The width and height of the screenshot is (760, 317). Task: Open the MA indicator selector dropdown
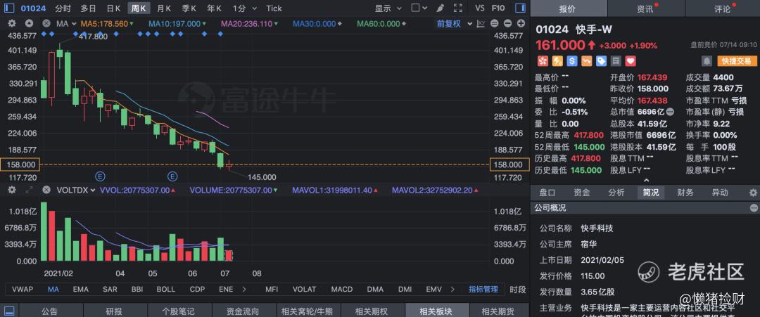(66, 24)
